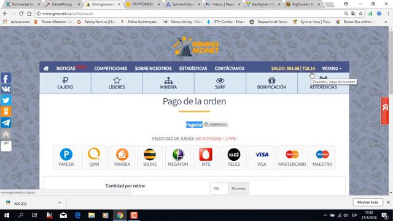Open File Explorer from taskbar
The image size is (393, 221).
click(91, 215)
